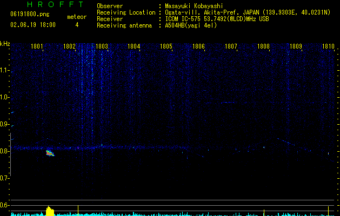340x216 pixels.
Task: Click the Receiver field label
Action: 110,19
